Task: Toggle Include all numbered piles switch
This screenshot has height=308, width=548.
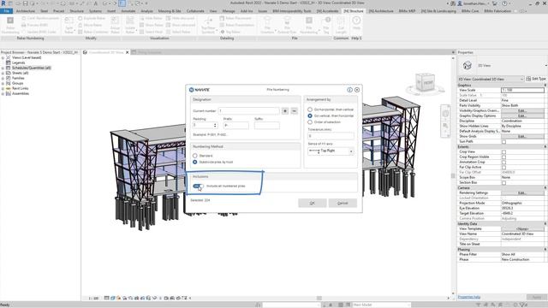Action: pos(198,187)
